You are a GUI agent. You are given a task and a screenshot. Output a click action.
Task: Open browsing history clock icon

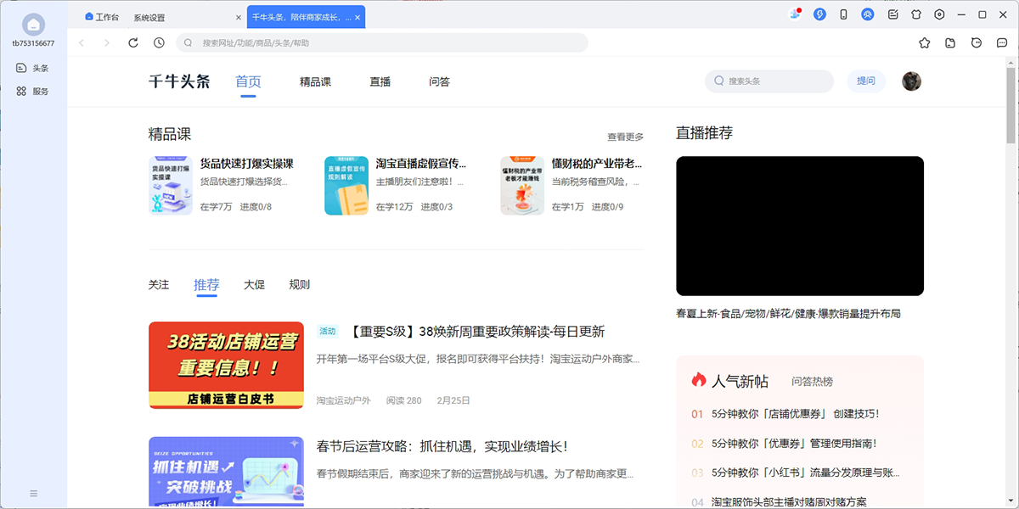pos(159,42)
